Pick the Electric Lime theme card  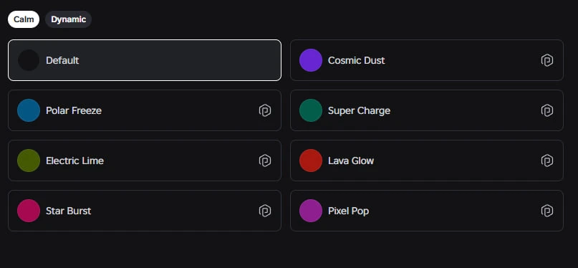pos(145,161)
